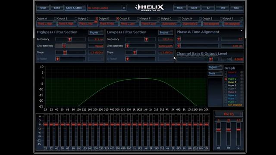Screen dimensions: 276x155
Task: Click the Fine EQ dB slider handle
Action: (219, 130)
